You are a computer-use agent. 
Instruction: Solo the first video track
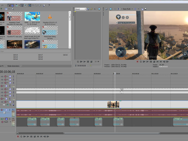click(13, 76)
